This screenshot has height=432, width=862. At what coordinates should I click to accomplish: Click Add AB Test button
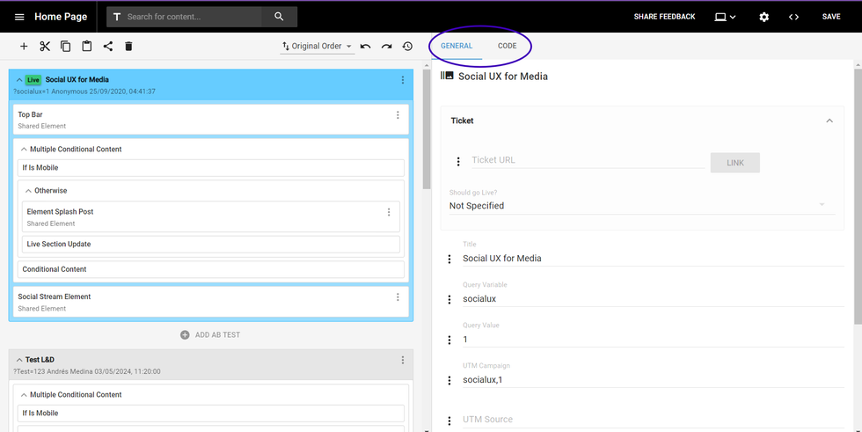[x=210, y=334]
